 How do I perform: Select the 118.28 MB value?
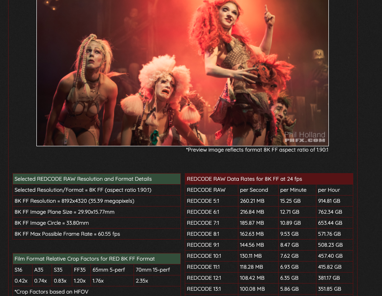tap(258, 267)
